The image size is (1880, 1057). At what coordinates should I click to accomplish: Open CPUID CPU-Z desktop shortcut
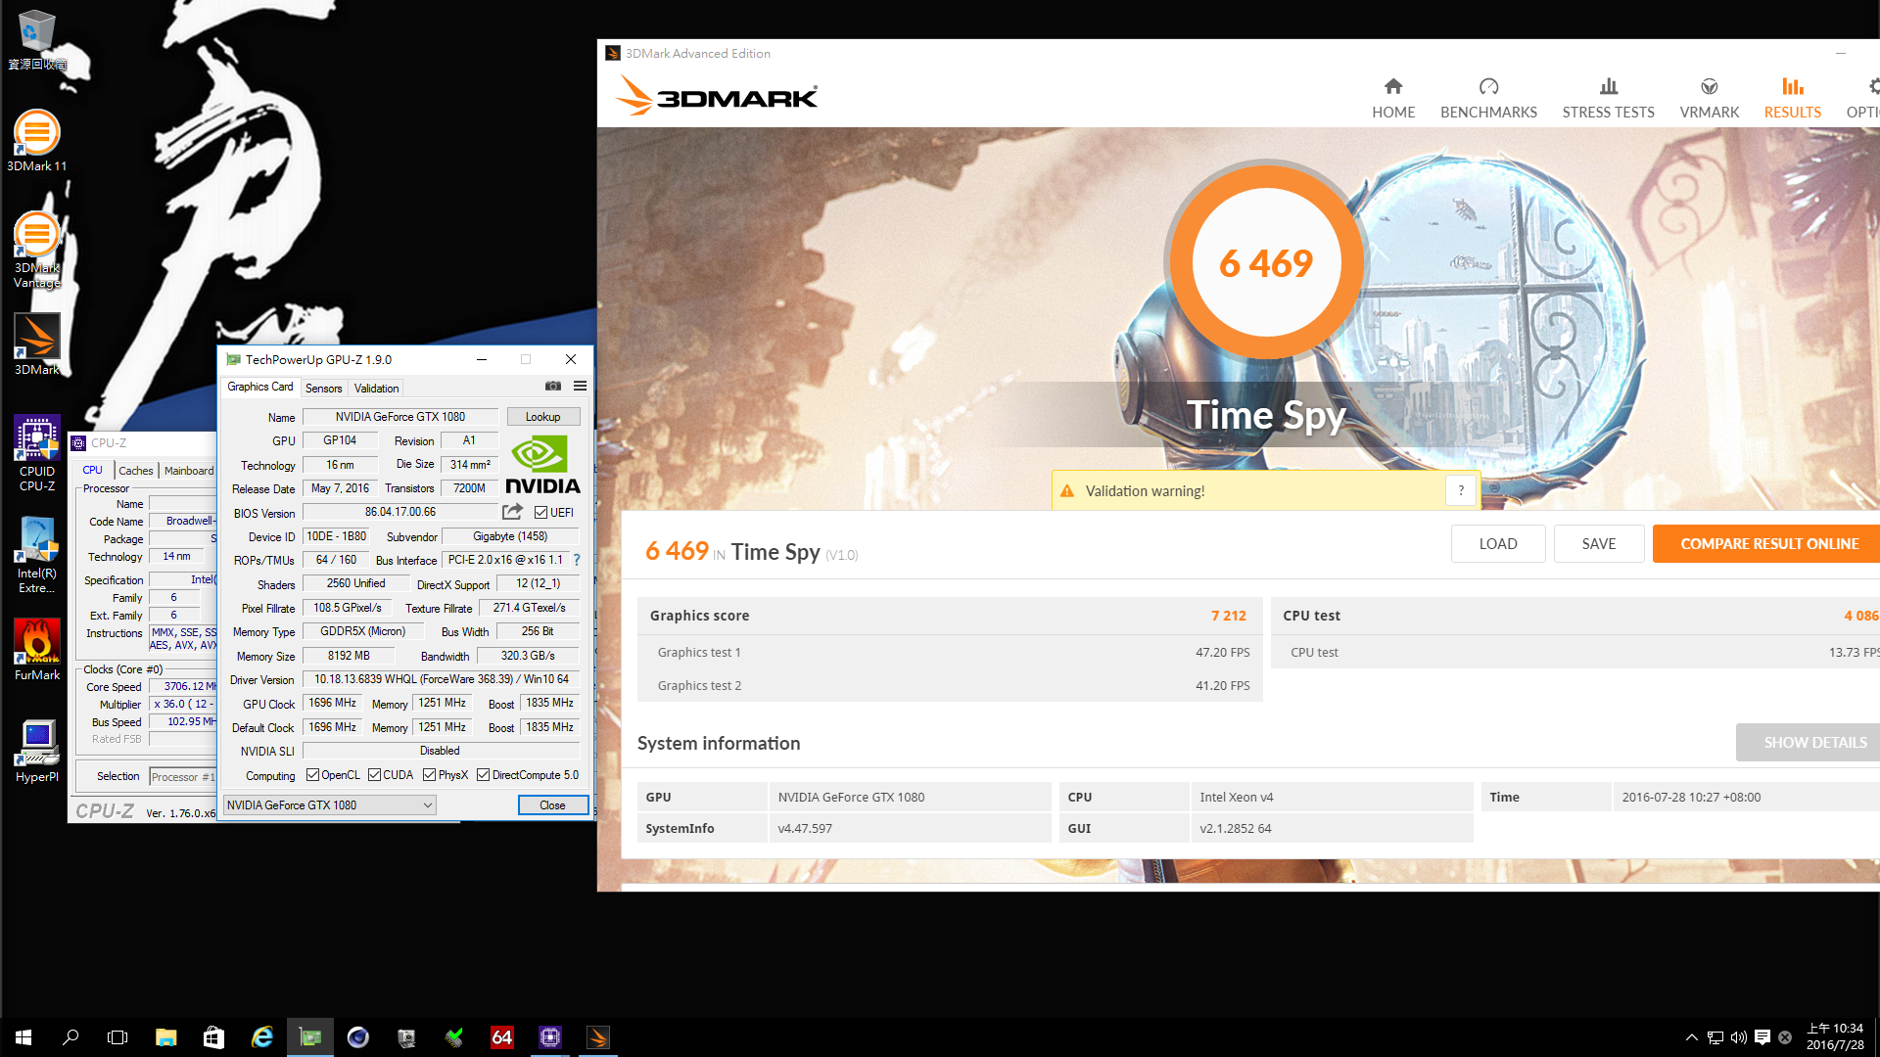coord(36,452)
